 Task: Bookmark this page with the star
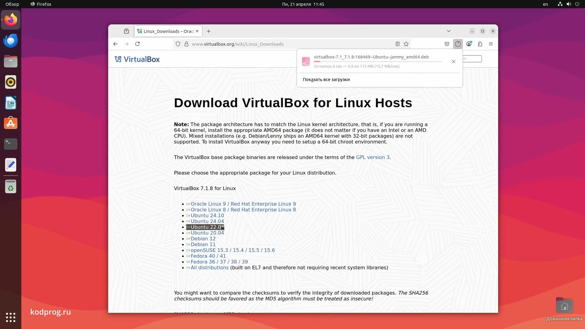click(x=406, y=44)
